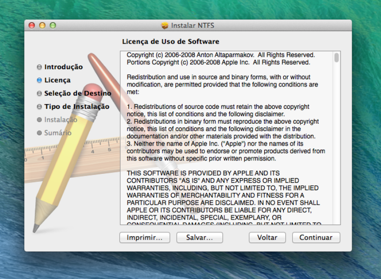Screen dimensions: 381x279
Task: Select the Introdução step bullet
Action: coord(40,67)
